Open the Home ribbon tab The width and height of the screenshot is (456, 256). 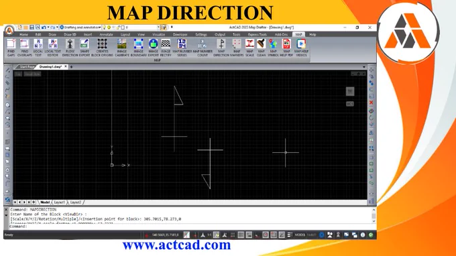point(24,35)
